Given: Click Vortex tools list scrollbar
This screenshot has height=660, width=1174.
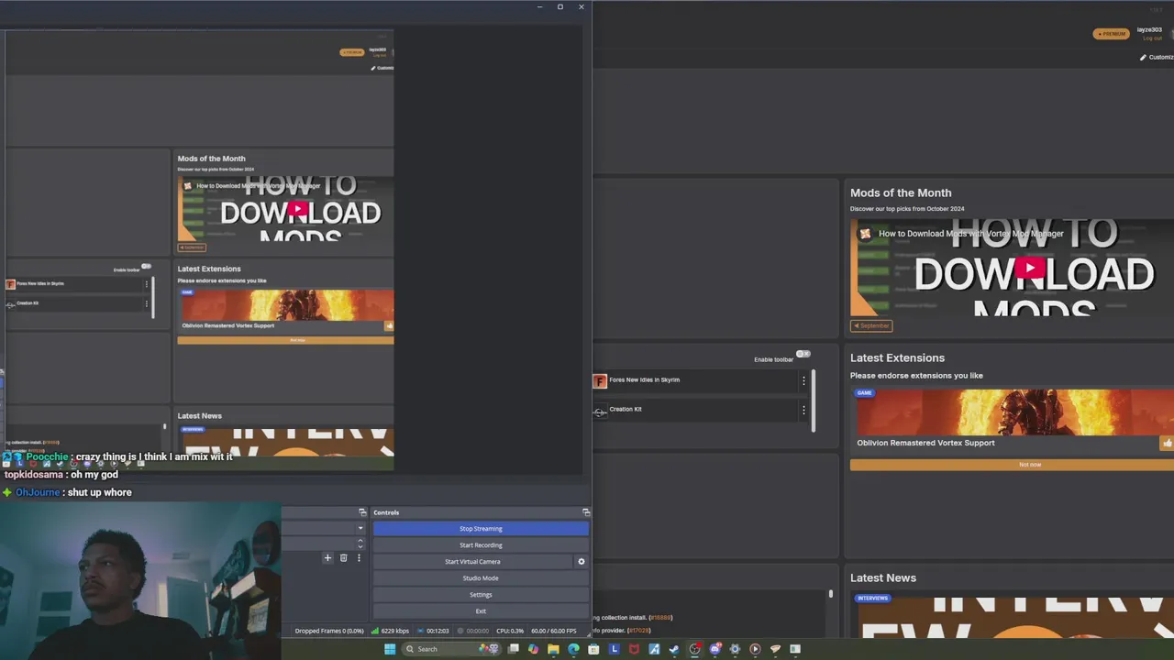Looking at the screenshot, I should pyautogui.click(x=814, y=400).
